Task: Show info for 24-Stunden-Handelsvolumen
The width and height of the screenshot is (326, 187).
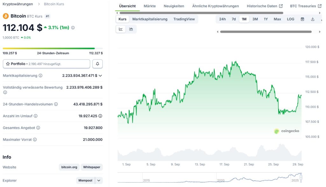Action: tap(56, 104)
